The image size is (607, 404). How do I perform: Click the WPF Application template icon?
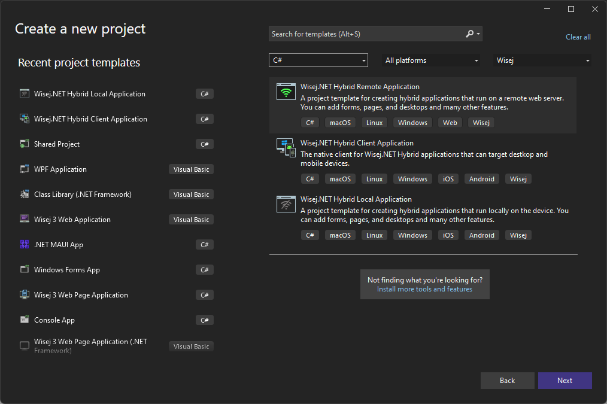click(24, 169)
